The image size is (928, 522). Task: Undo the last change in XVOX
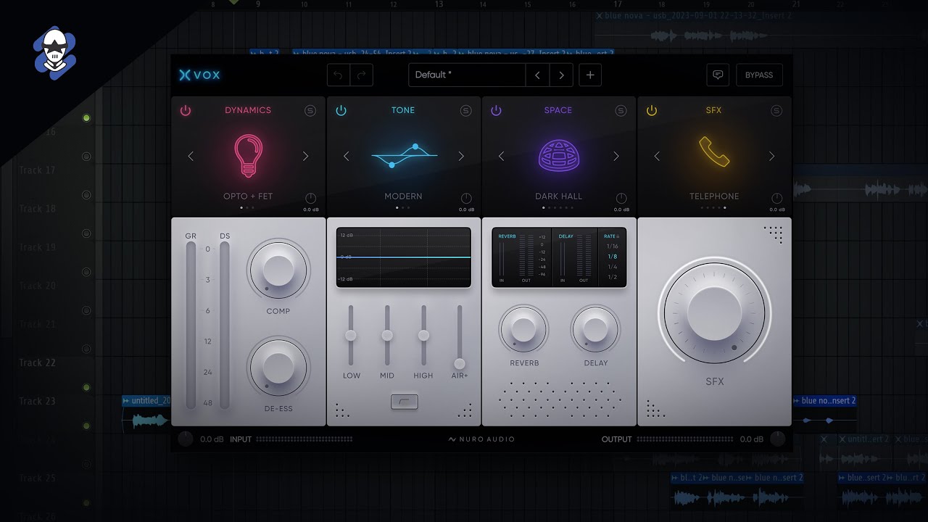(x=339, y=75)
